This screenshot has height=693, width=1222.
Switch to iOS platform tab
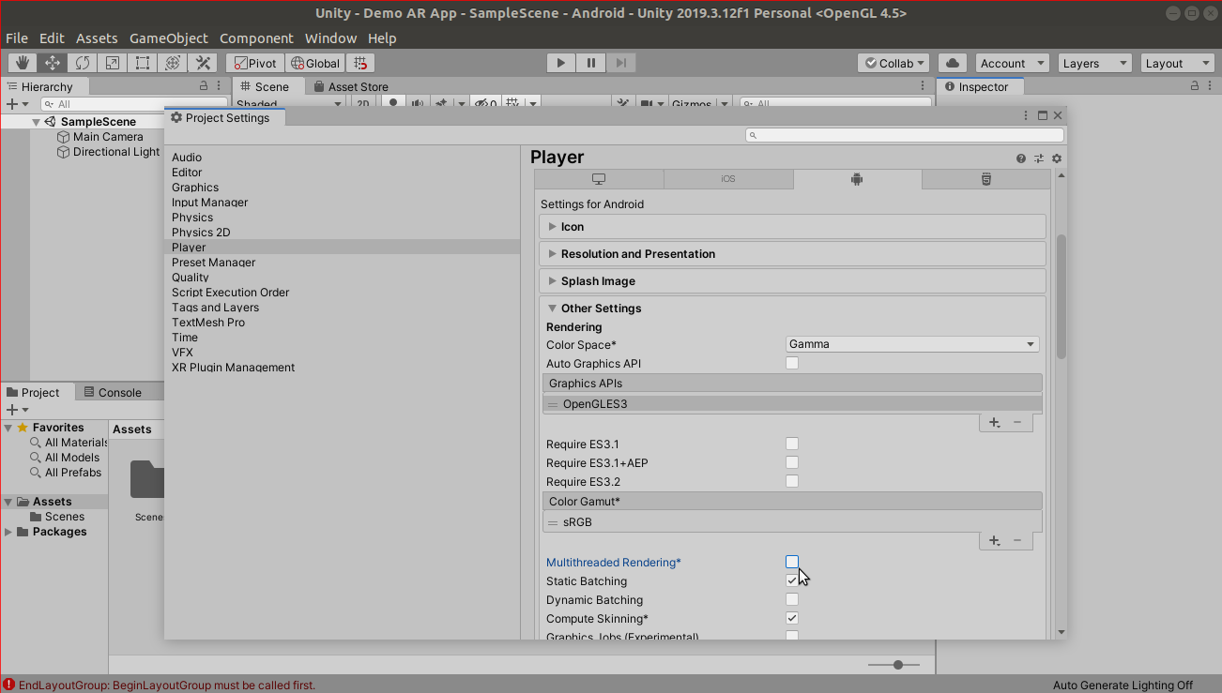[x=728, y=179]
